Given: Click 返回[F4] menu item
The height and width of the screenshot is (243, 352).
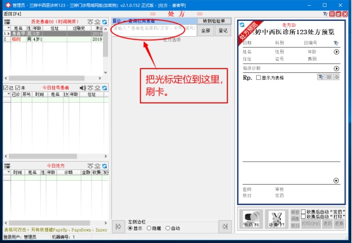Looking at the screenshot, I should click(x=12, y=14).
